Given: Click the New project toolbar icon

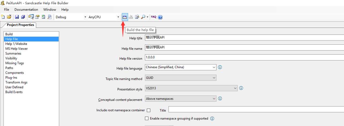Looking at the screenshot, I should [x=3, y=17].
